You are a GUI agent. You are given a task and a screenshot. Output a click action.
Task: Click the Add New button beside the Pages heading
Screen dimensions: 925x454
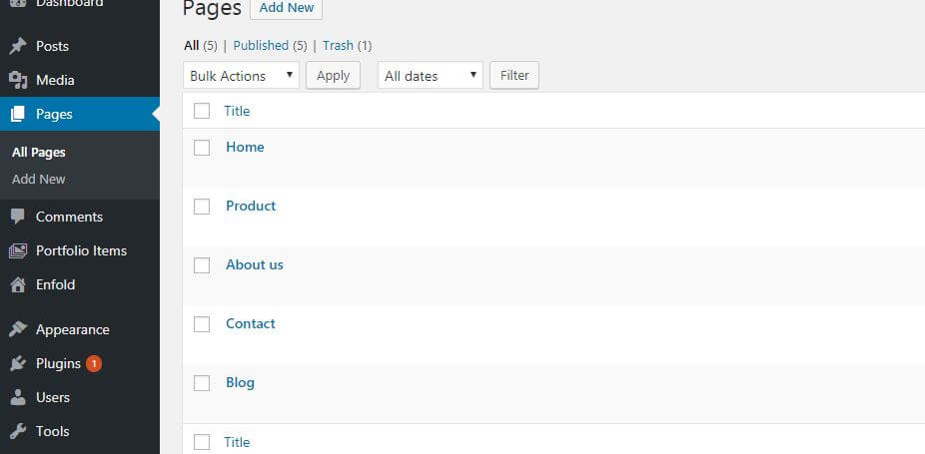[x=286, y=8]
